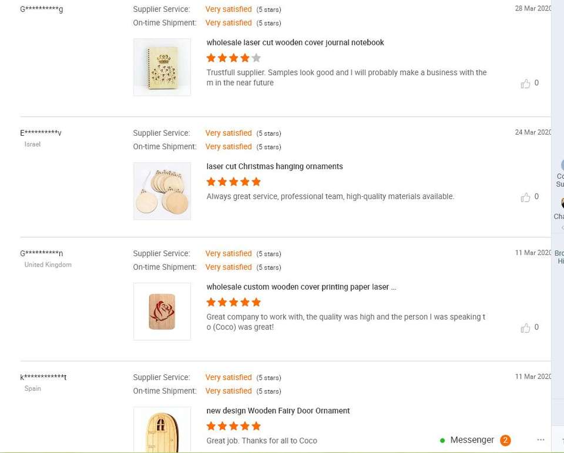Open the wooden journal notebook thumbnail
This screenshot has width=564, height=453.
coord(162,67)
